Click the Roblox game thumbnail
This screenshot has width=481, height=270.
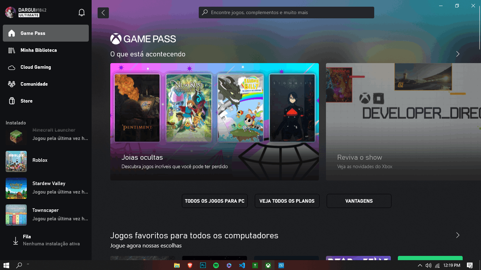pyautogui.click(x=16, y=161)
